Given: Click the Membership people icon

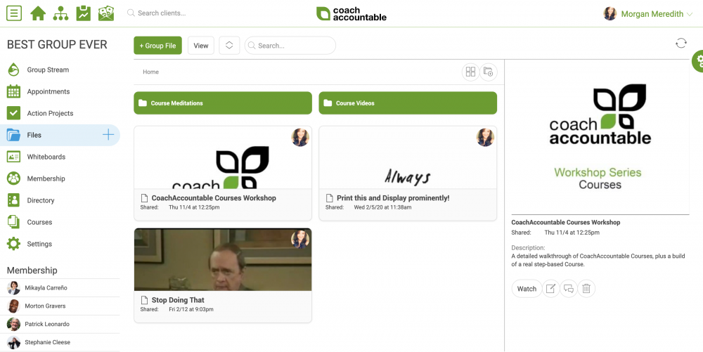Looking at the screenshot, I should point(13,178).
